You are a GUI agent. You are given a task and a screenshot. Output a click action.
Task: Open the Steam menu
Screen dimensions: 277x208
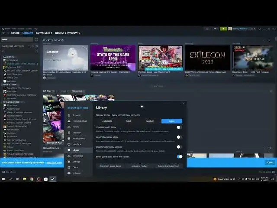(7, 29)
